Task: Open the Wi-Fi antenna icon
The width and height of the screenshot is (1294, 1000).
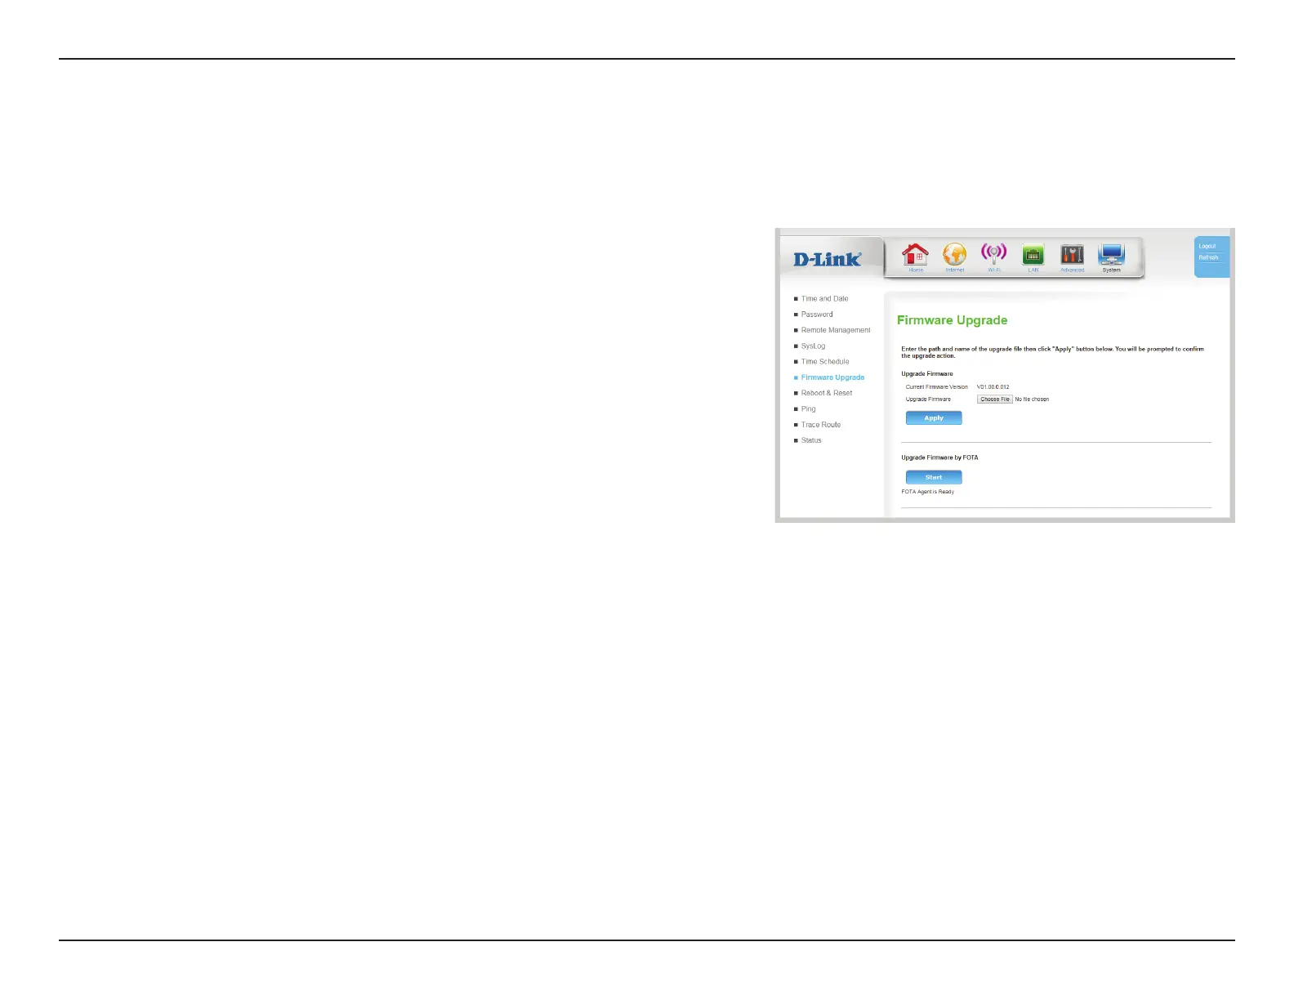Action: 993,253
